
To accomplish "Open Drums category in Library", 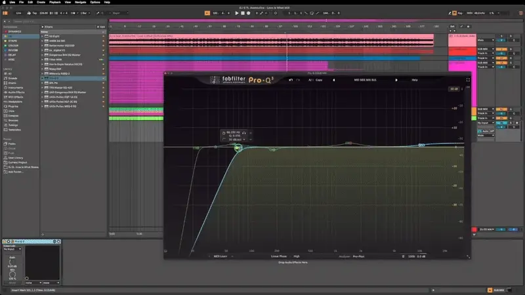I will pyautogui.click(x=12, y=83).
